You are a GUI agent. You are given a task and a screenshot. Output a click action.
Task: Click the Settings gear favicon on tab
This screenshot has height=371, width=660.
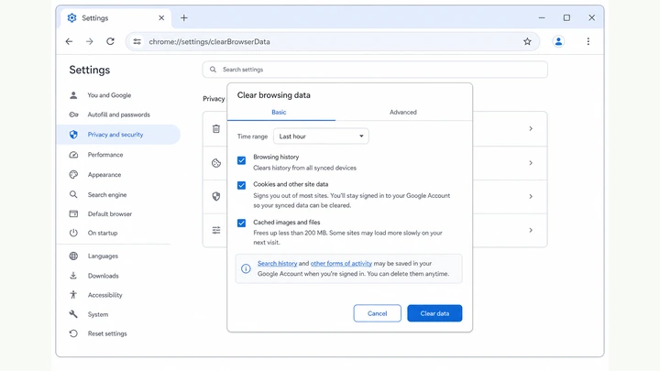[72, 17]
